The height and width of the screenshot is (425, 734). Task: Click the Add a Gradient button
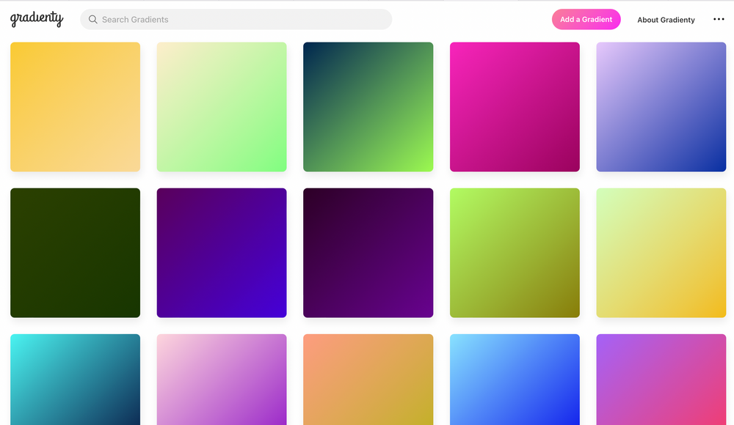(x=586, y=20)
